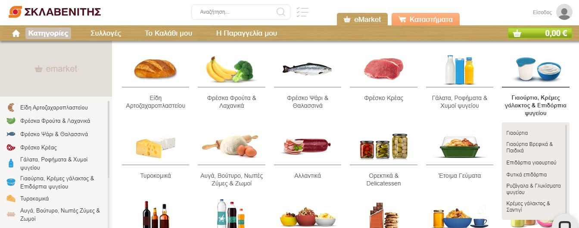Viewport: 579px width, 228px height.
Task: Open the Κατηγορίες menu
Action: (x=48, y=33)
